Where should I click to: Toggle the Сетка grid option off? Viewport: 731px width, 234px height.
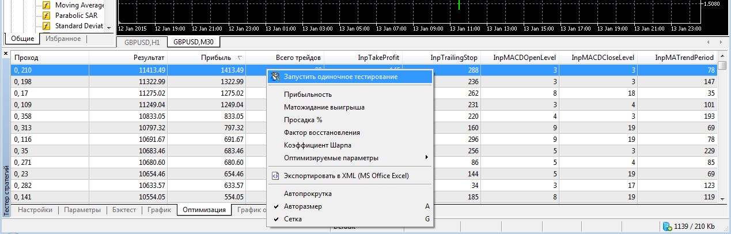pos(293,219)
